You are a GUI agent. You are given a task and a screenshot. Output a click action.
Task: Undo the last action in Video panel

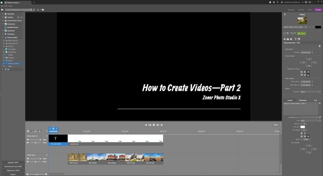(291, 33)
